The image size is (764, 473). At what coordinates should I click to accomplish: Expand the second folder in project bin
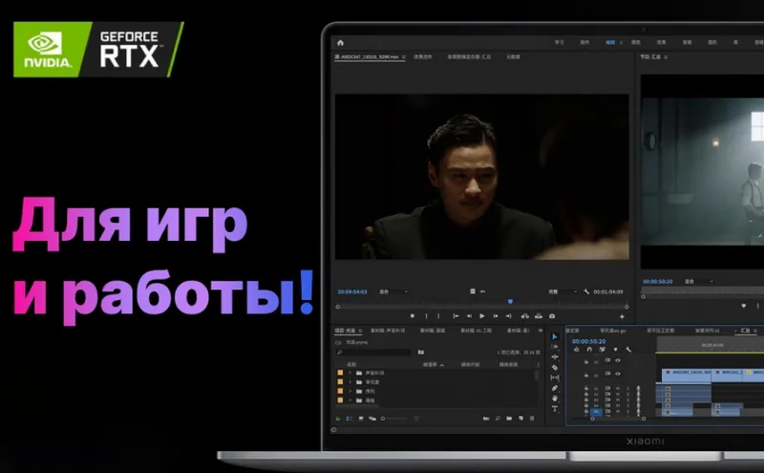pyautogui.click(x=351, y=382)
